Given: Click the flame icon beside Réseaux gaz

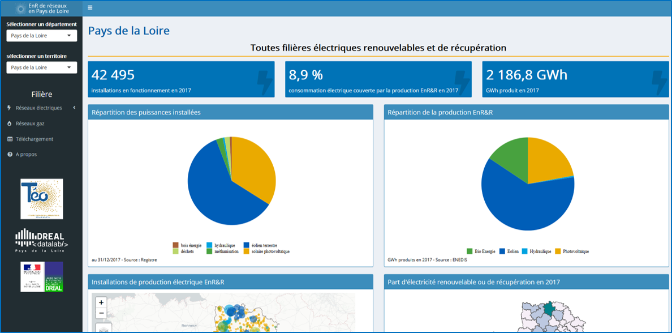Looking at the screenshot, I should click(x=9, y=123).
